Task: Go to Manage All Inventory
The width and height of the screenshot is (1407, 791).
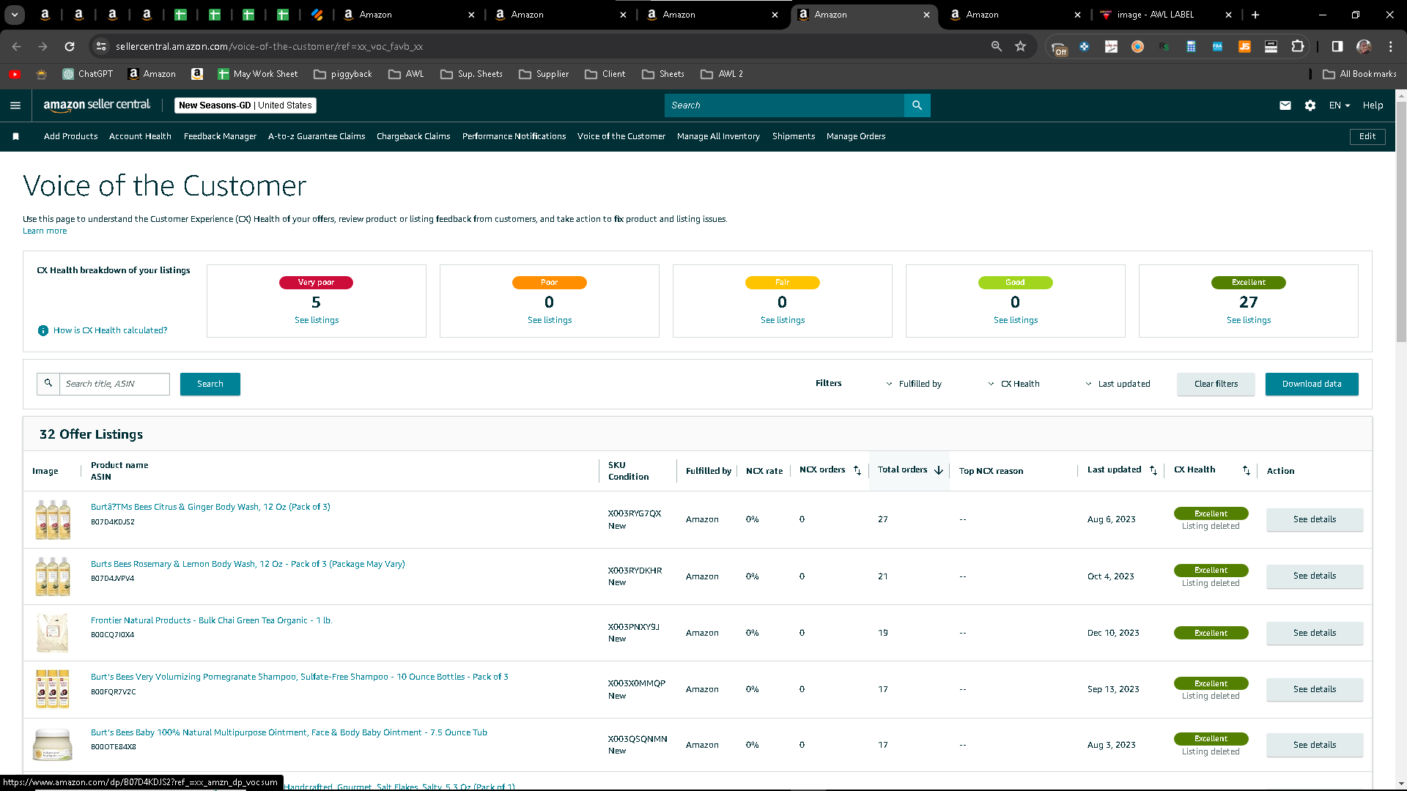Action: (718, 136)
